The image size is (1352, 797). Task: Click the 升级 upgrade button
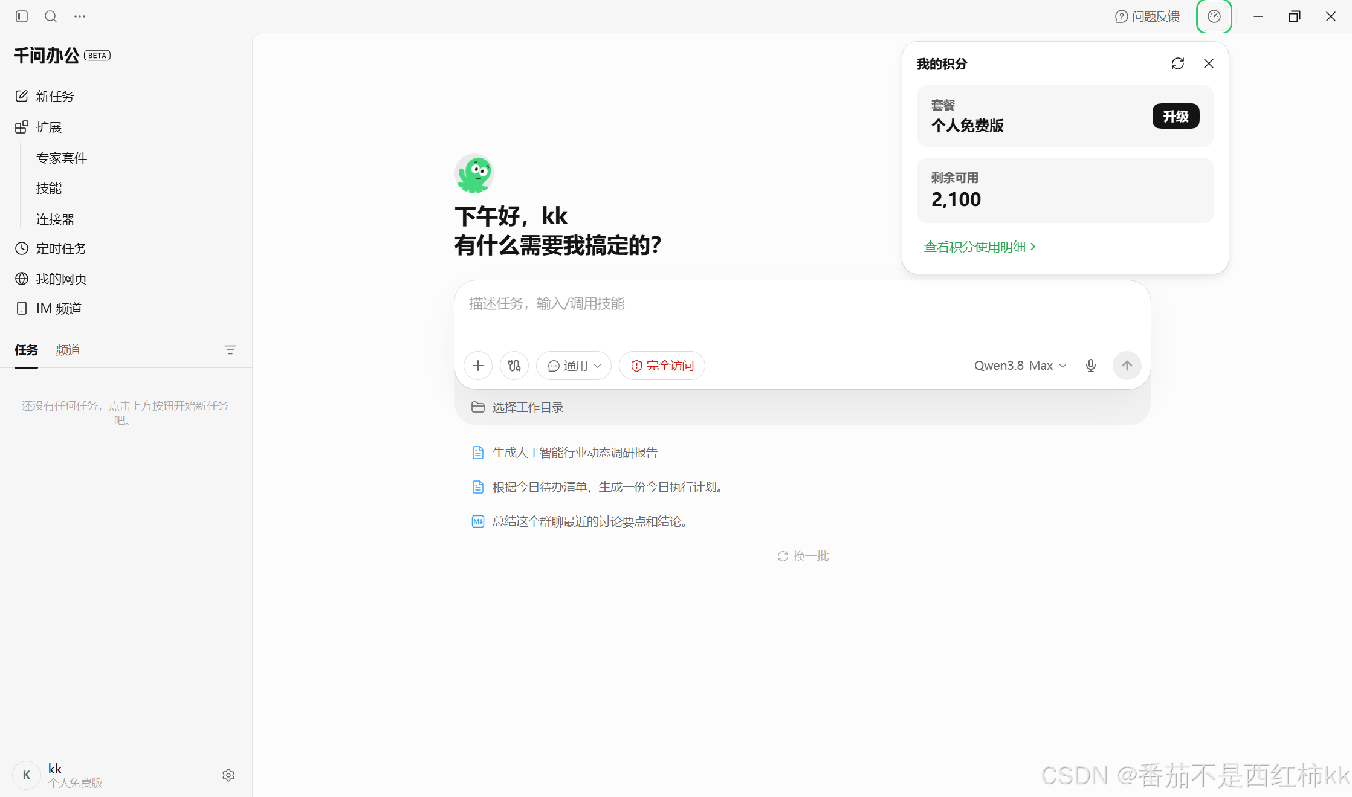1176,116
